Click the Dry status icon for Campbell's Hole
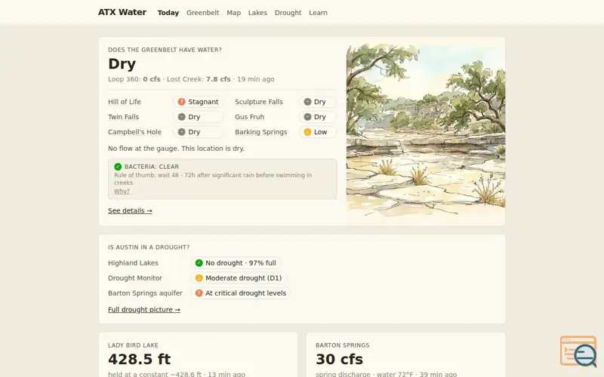The width and height of the screenshot is (604, 377). point(181,131)
